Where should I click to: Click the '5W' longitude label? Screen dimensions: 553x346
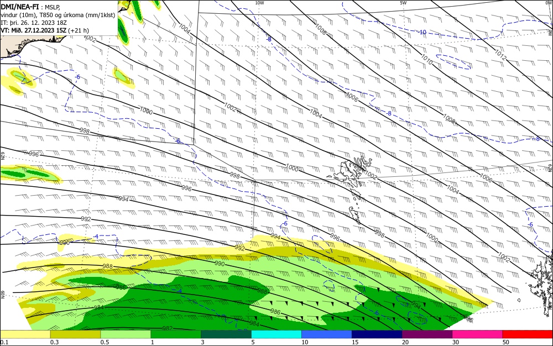[x=403, y=3]
